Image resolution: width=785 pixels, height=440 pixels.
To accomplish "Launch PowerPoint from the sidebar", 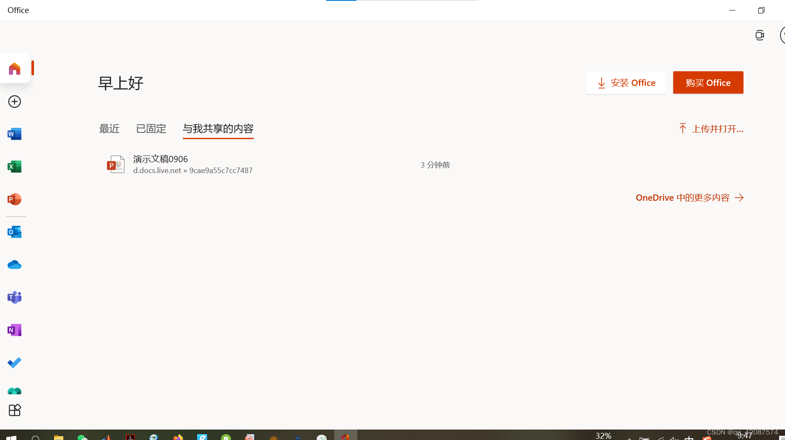I will click(x=15, y=199).
